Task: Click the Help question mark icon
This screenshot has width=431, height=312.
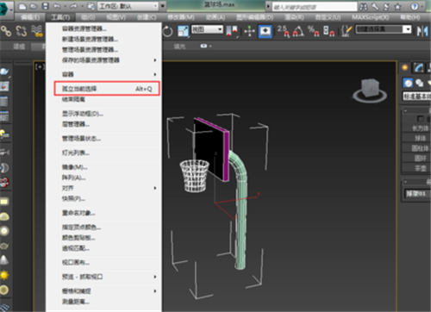Action: pyautogui.click(x=415, y=6)
